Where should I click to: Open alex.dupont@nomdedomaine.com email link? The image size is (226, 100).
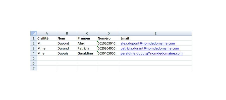click(148, 43)
